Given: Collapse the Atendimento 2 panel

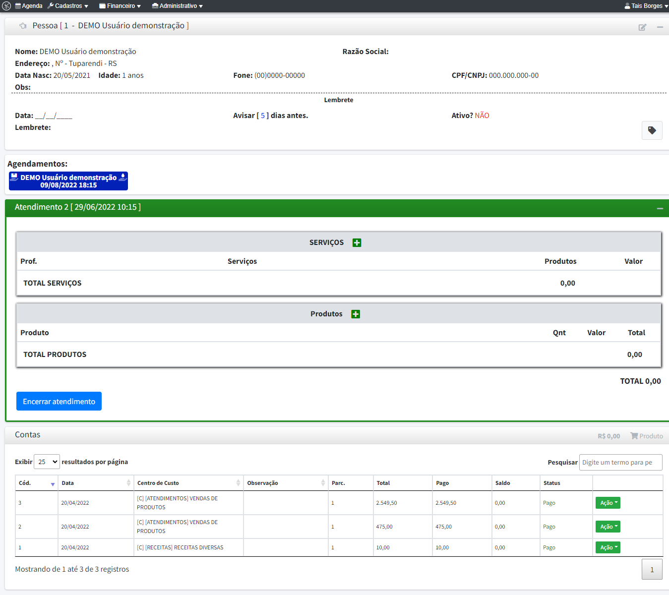Looking at the screenshot, I should point(660,208).
